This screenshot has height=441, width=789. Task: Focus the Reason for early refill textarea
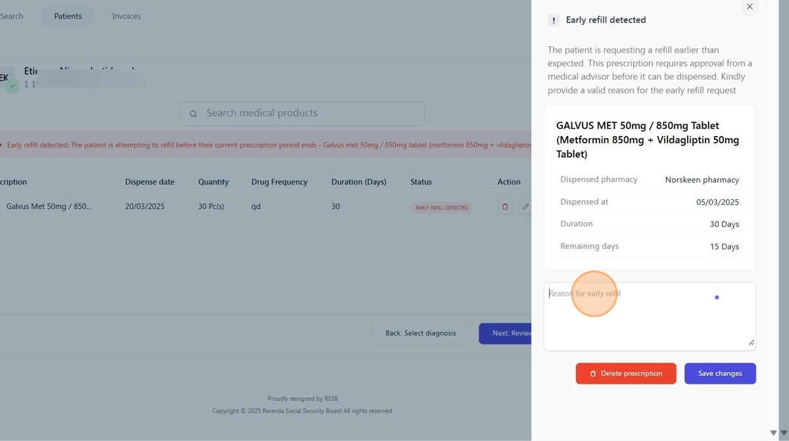[650, 317]
